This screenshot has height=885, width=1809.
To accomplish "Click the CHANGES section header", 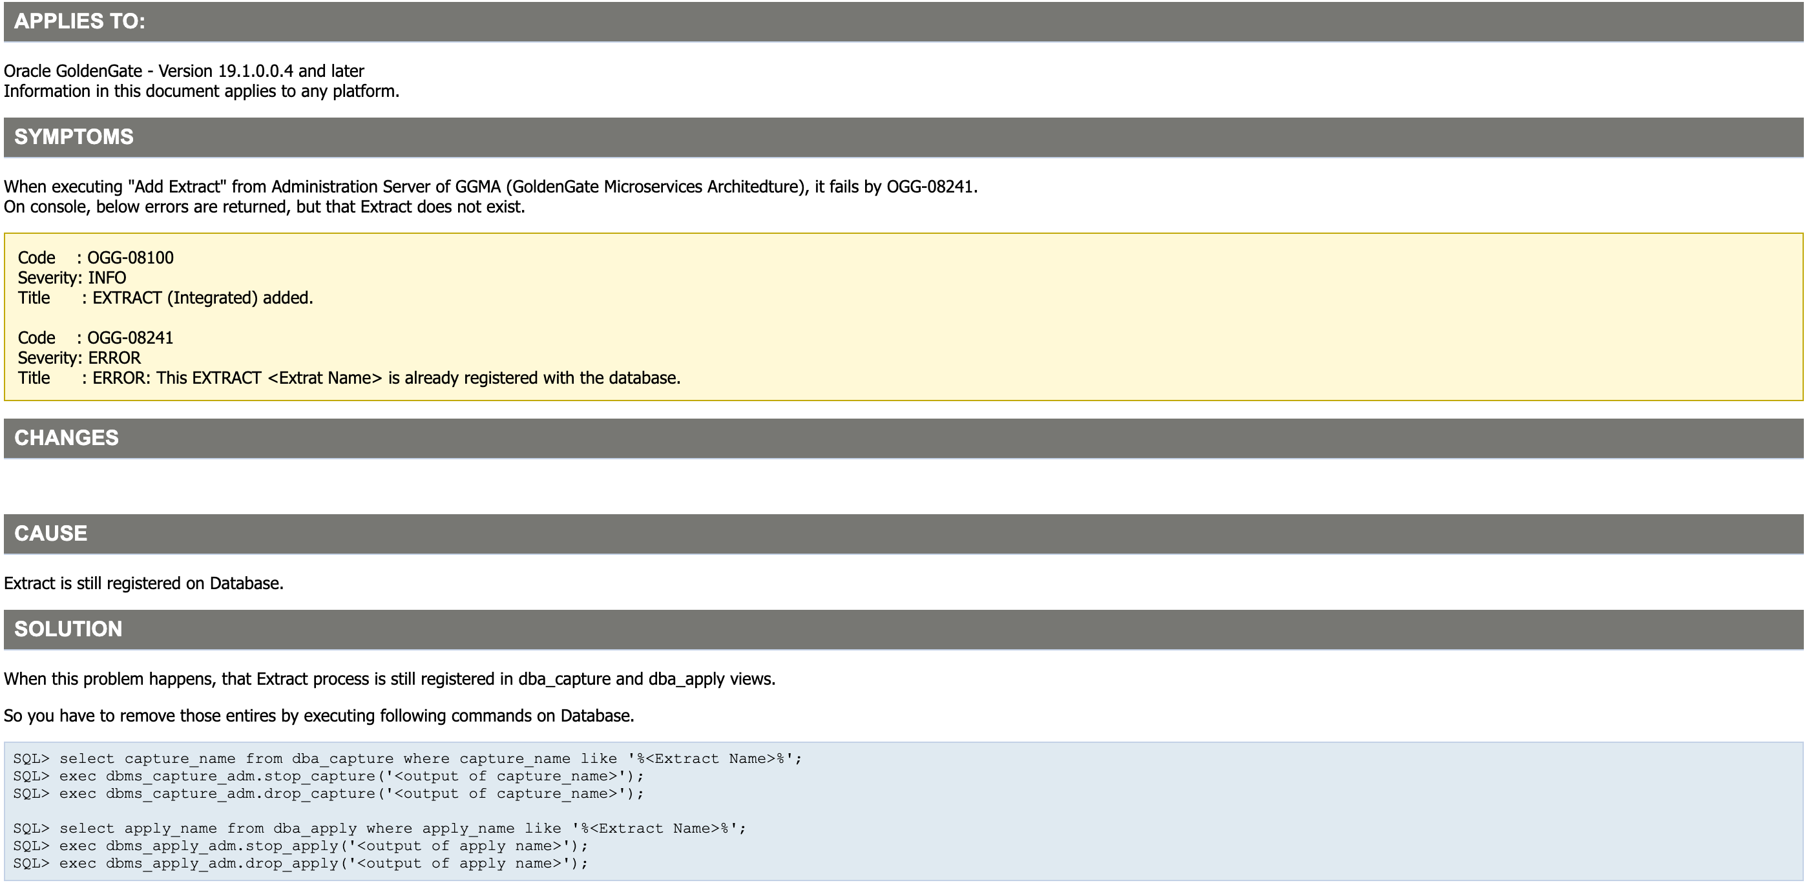I will [x=67, y=438].
